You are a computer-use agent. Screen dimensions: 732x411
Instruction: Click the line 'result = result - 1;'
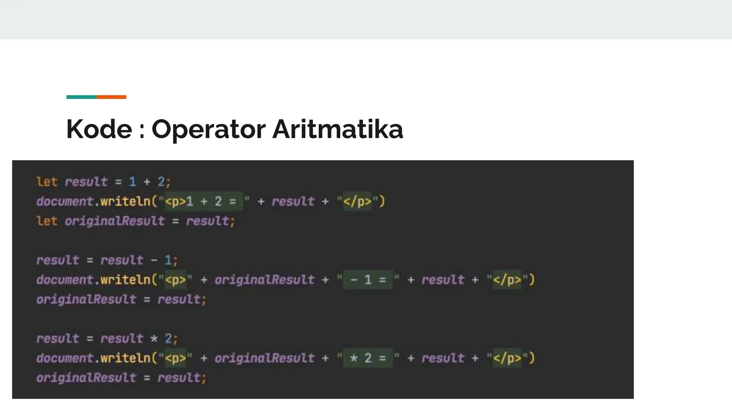(107, 260)
